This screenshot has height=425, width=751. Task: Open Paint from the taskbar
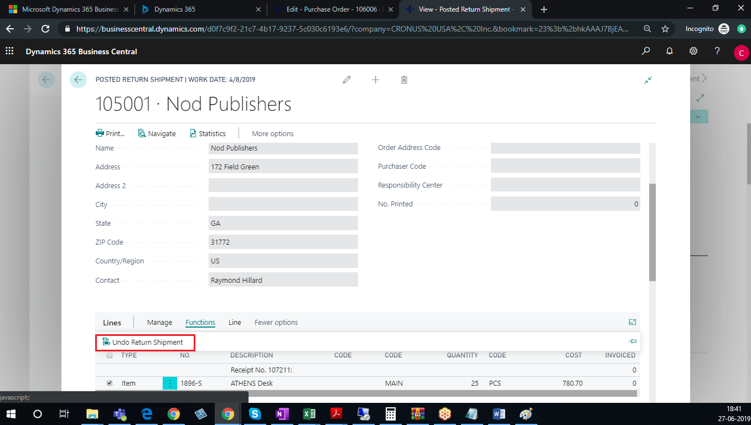pos(526,414)
